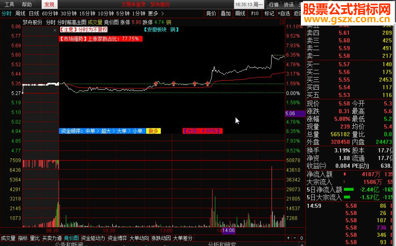The height and width of the screenshot is (246, 396).
Task: Click the 【注意】分时为不复权 notice
Action: click(x=83, y=30)
